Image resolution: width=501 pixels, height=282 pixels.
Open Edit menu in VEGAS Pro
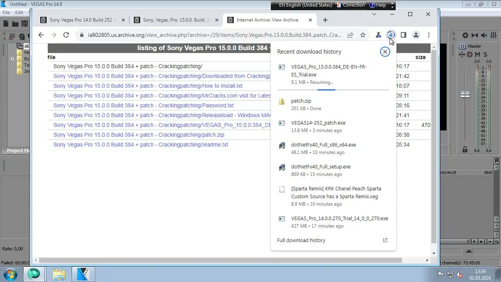pyautogui.click(x=19, y=13)
